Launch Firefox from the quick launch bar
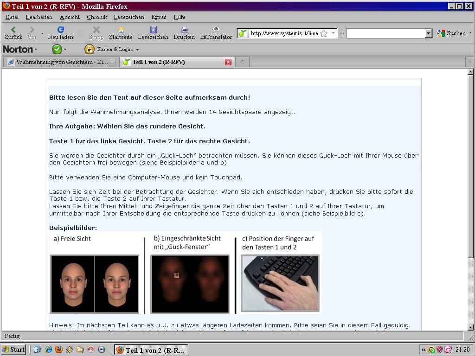475x356 pixels. pyautogui.click(x=59, y=350)
